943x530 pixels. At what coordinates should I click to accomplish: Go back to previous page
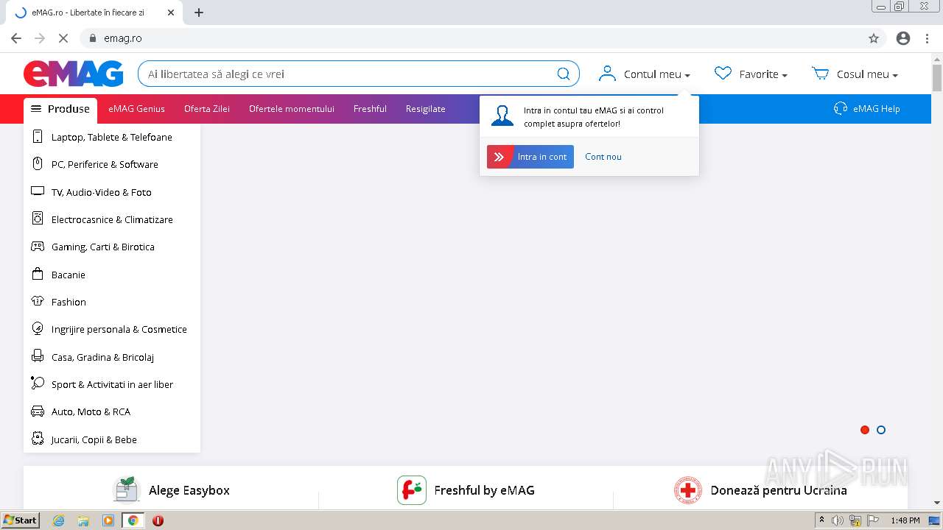point(16,38)
